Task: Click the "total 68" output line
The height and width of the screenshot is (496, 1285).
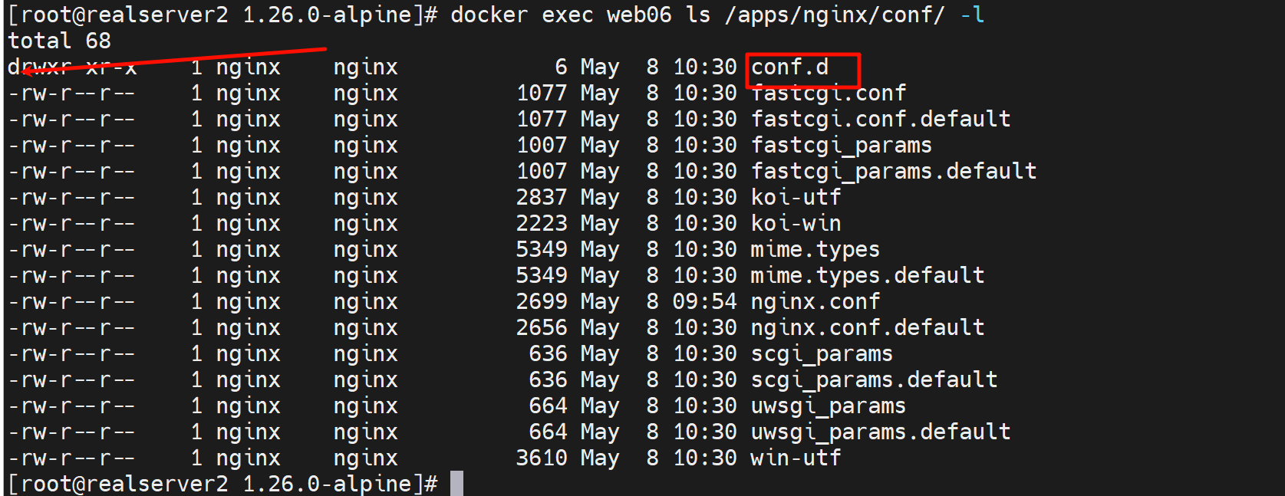Action: [59, 41]
